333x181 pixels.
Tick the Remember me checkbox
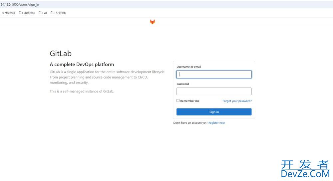click(x=178, y=100)
